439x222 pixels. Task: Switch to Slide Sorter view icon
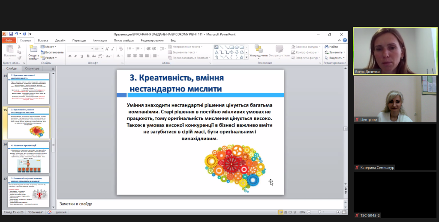click(286, 212)
